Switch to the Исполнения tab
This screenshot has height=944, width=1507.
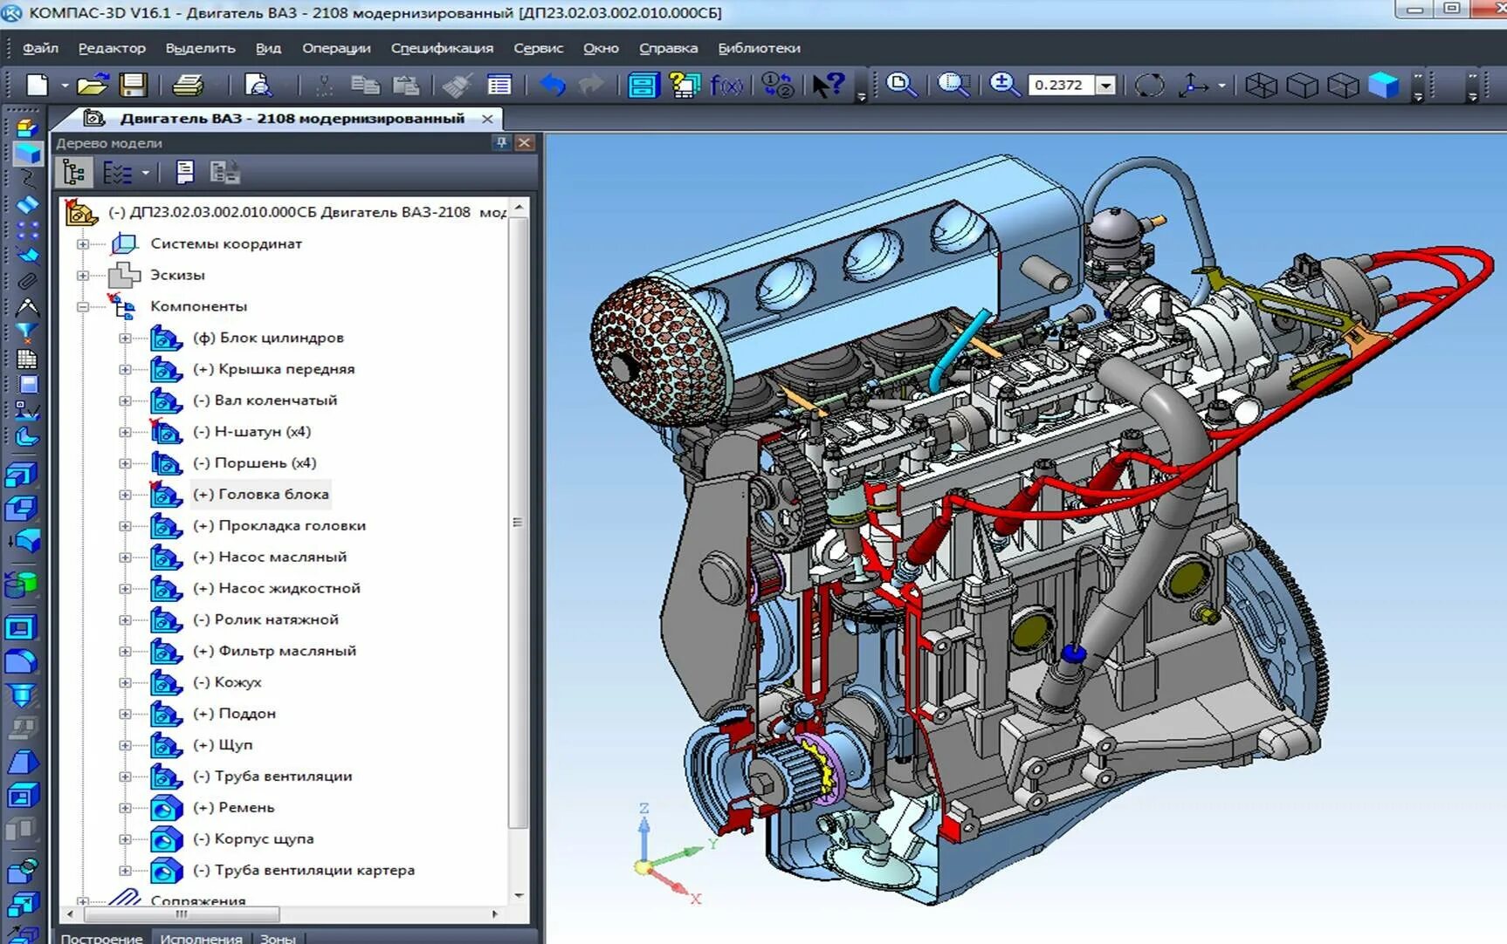(x=201, y=938)
